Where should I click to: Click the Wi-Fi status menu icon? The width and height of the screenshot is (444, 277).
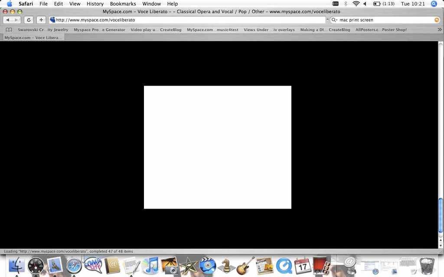tap(356, 3)
